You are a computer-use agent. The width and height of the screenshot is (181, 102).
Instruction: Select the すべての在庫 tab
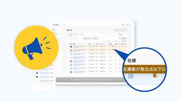point(70,34)
